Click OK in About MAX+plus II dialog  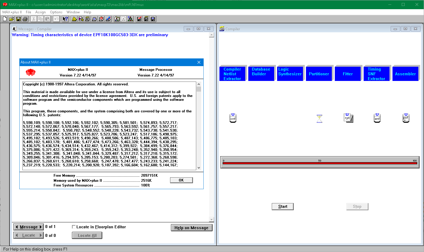181,180
